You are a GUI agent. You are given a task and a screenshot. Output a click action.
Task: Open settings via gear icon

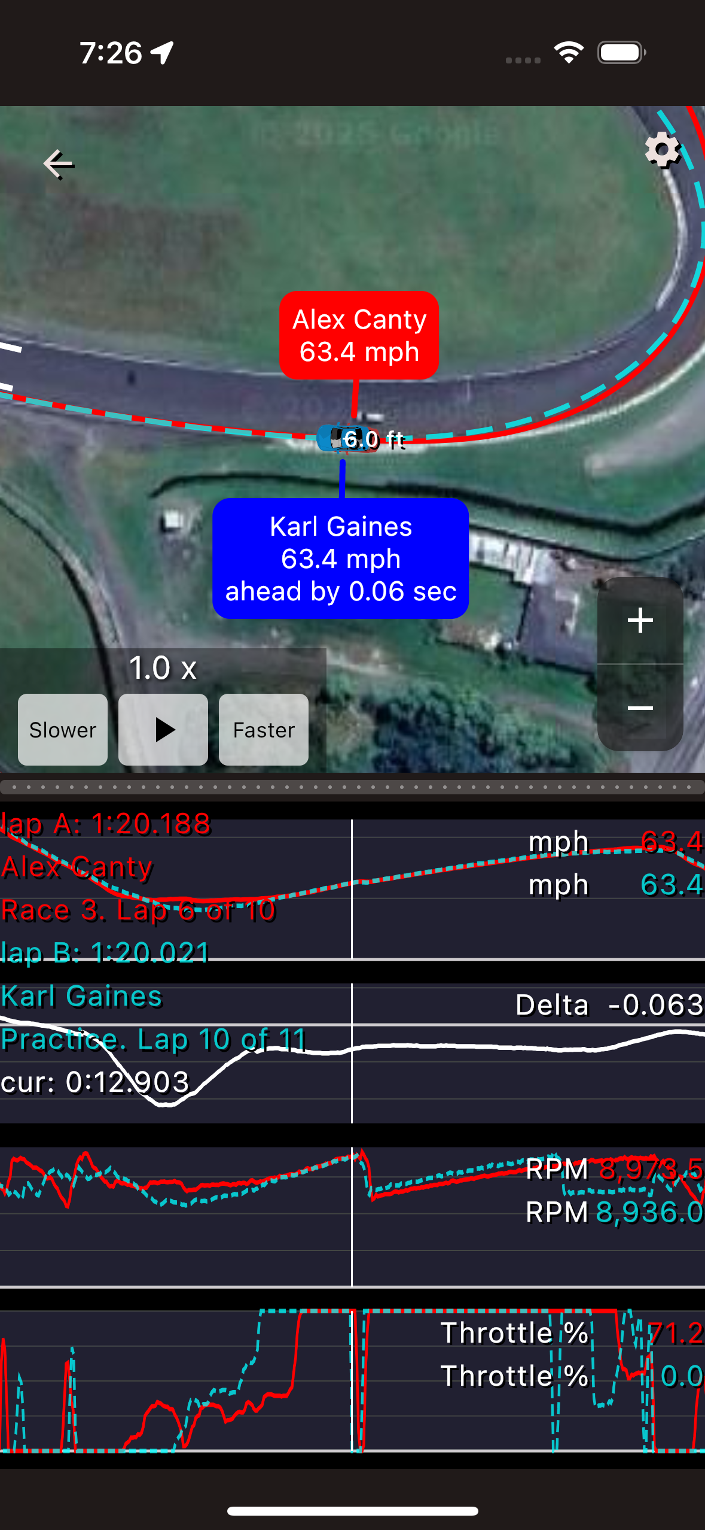click(x=663, y=150)
